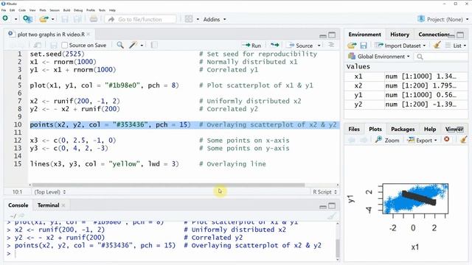The image size is (472, 265).
Task: Select the plot two graphs in R video.R tab
Action: click(x=51, y=35)
